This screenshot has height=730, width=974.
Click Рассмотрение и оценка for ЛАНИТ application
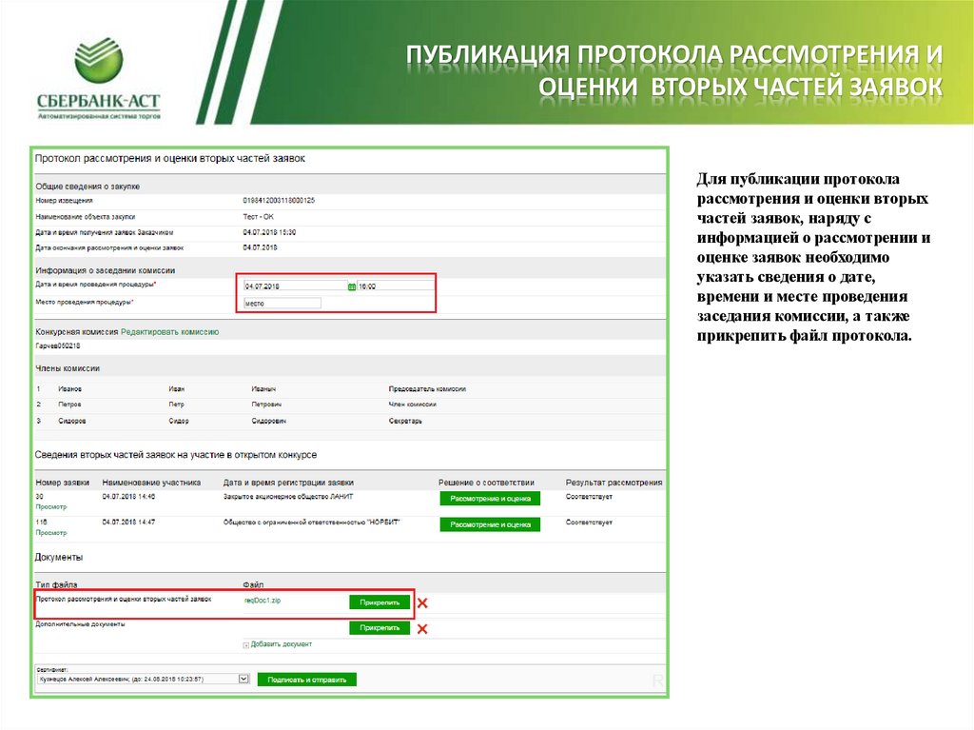click(x=488, y=498)
